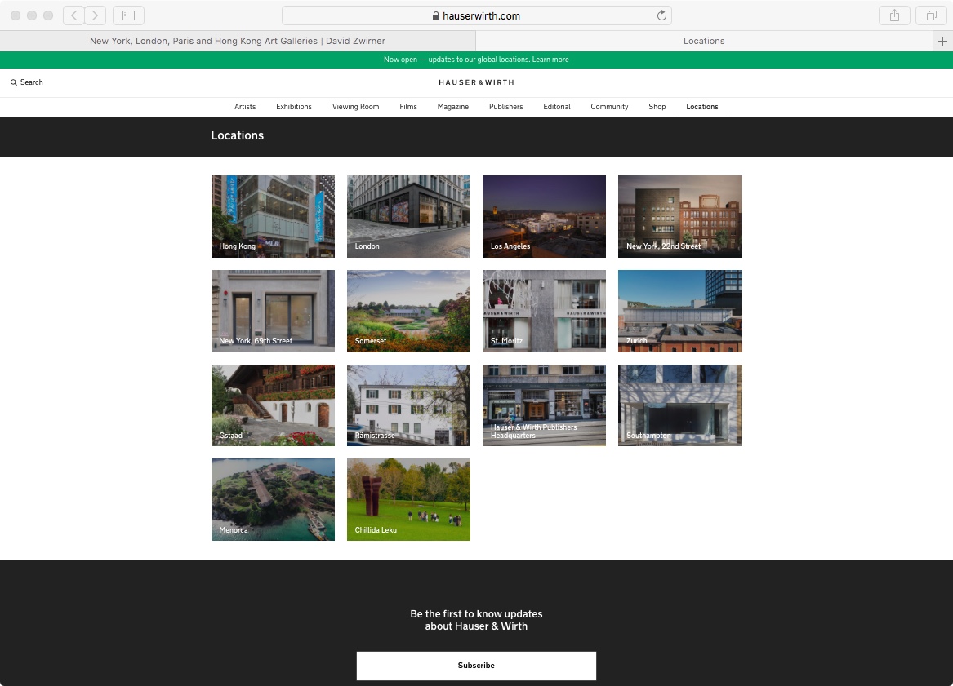View the Chillida Leku location tile
This screenshot has width=953, height=686.
tap(408, 499)
